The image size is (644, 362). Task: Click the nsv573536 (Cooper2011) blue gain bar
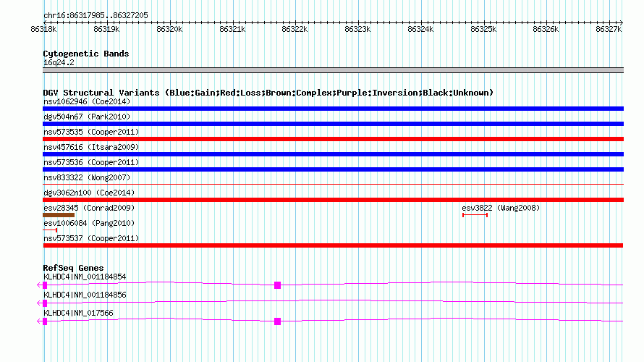(333, 169)
